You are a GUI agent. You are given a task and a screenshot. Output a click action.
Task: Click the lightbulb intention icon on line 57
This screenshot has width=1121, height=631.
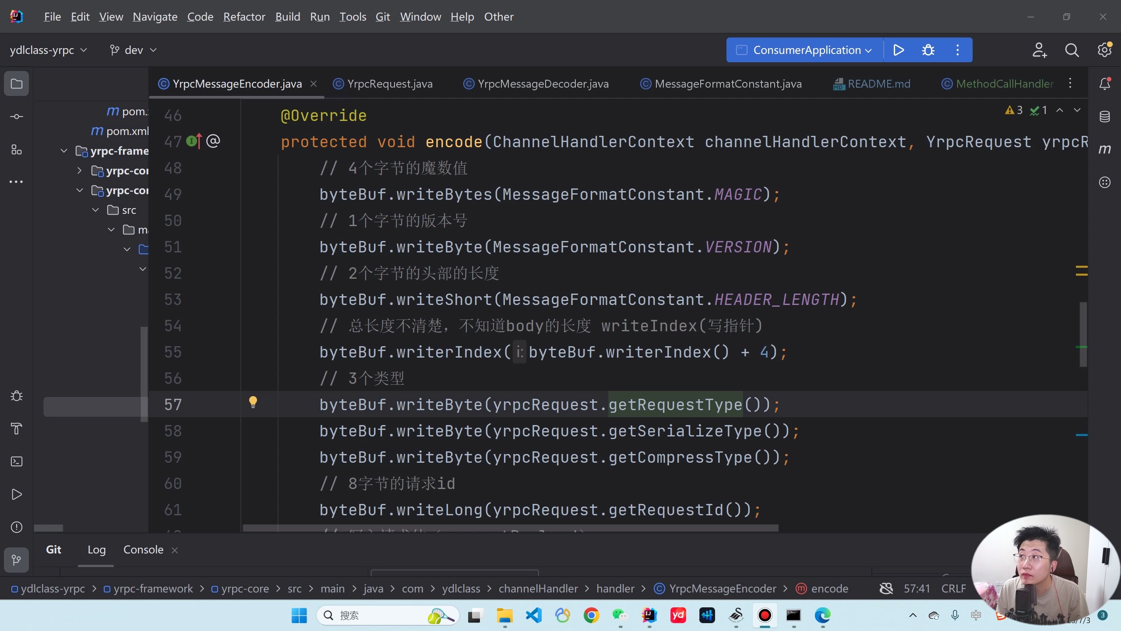253,402
